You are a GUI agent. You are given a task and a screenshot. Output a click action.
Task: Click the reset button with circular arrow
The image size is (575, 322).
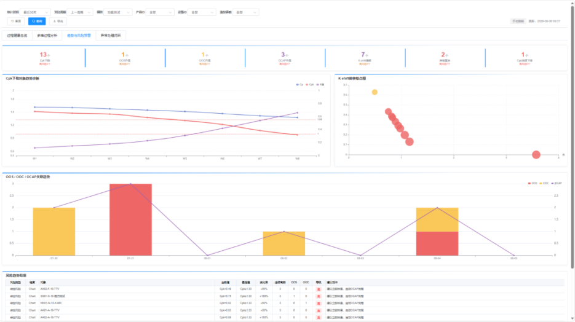(16, 22)
